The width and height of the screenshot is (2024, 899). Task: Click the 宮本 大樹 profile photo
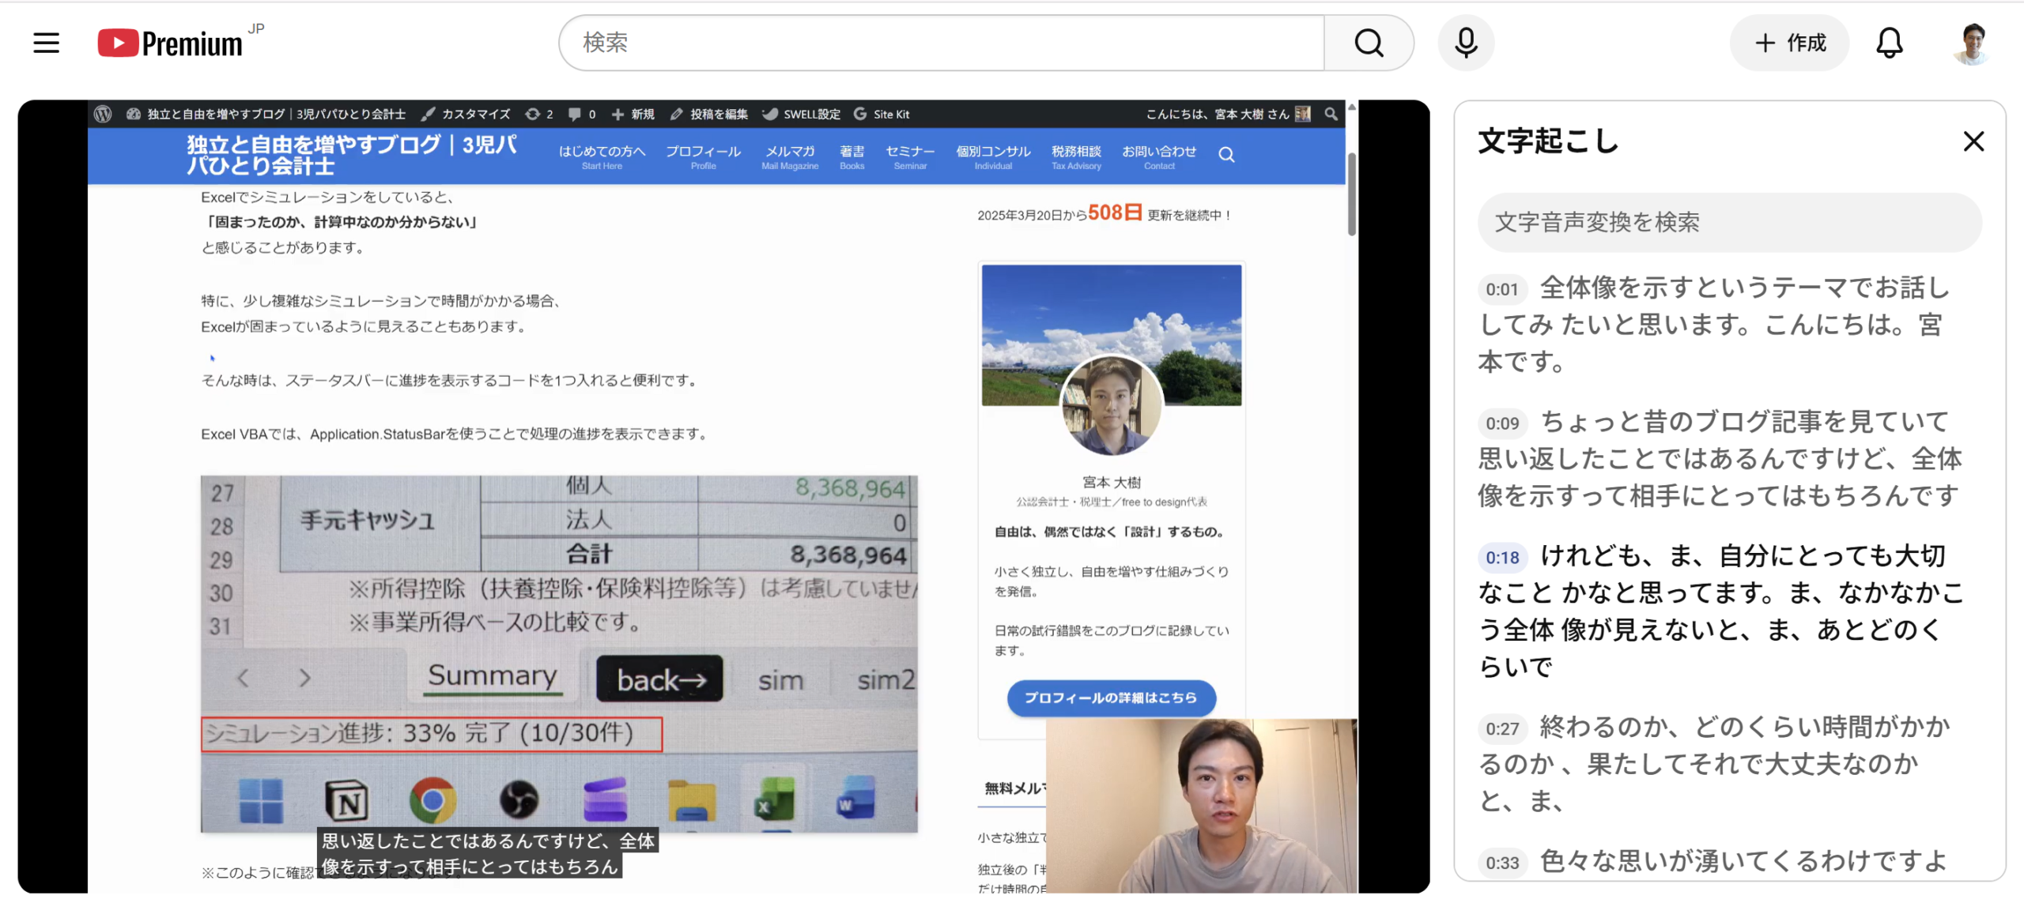[1111, 405]
